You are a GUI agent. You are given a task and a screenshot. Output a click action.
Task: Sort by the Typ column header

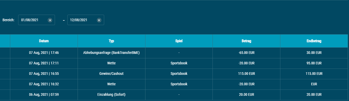click(x=112, y=41)
